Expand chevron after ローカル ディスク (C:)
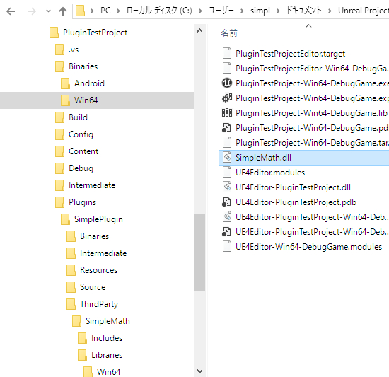Screen dimensions: 389x377 200,11
